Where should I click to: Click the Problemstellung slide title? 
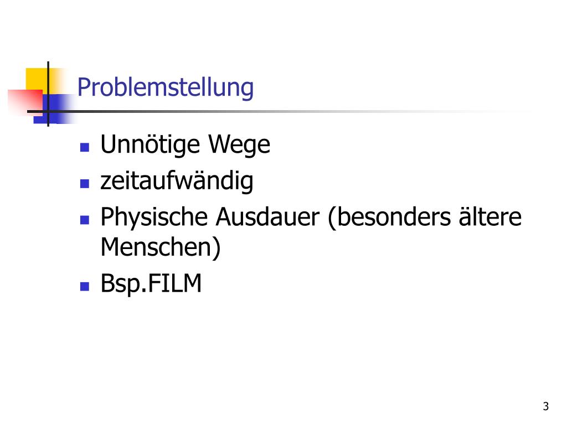(x=165, y=88)
